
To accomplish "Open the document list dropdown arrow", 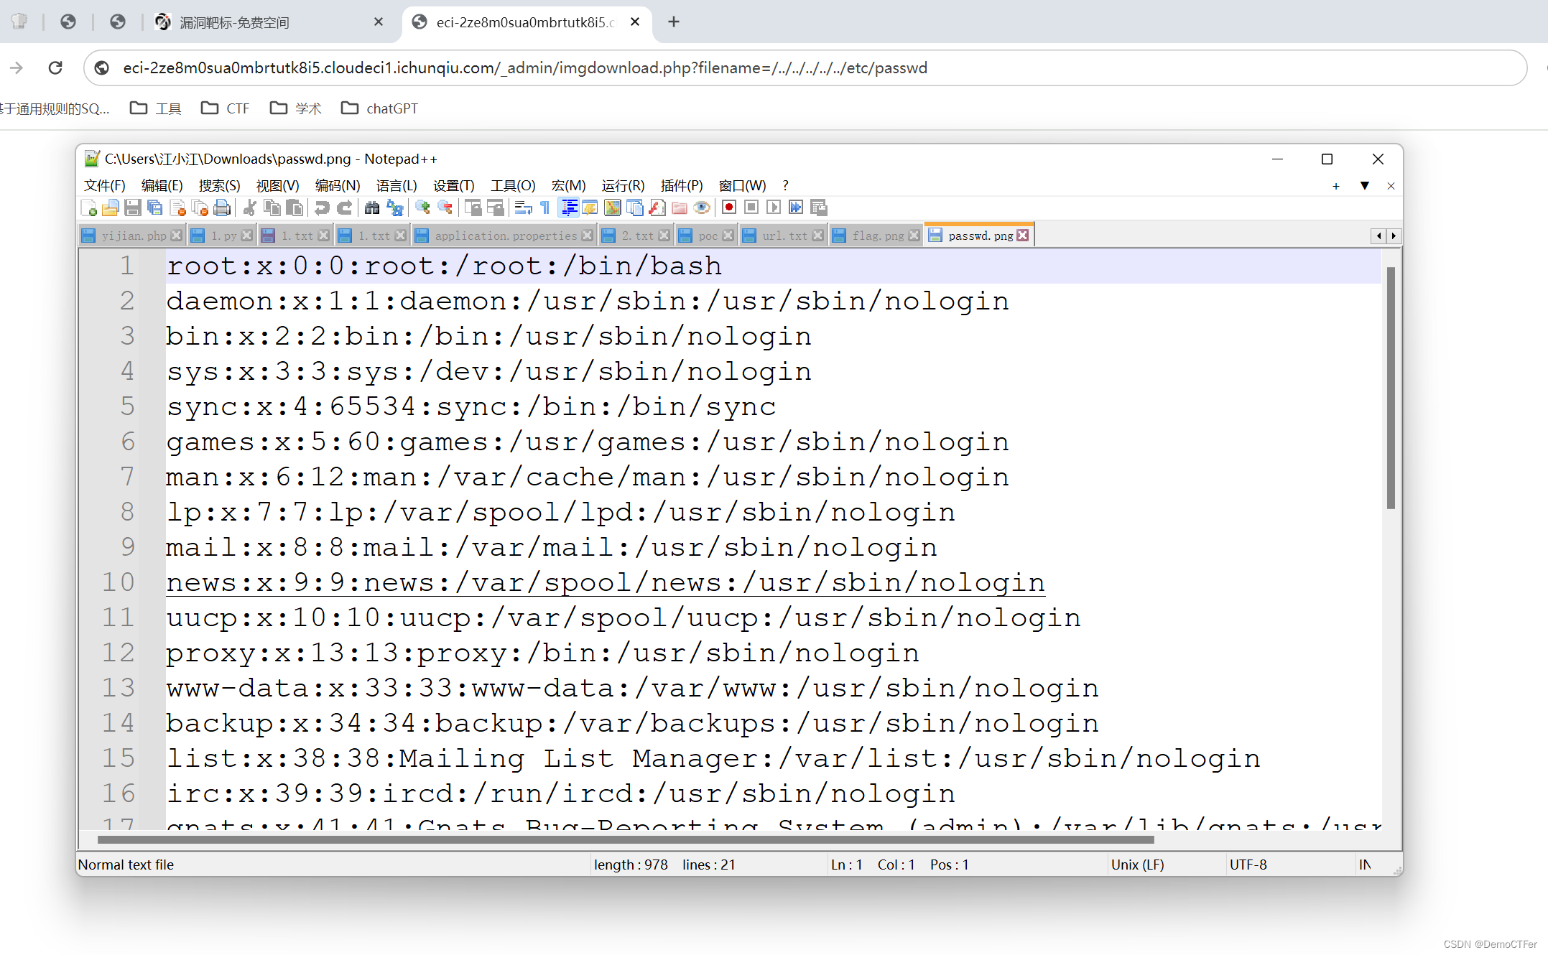I will point(1364,186).
